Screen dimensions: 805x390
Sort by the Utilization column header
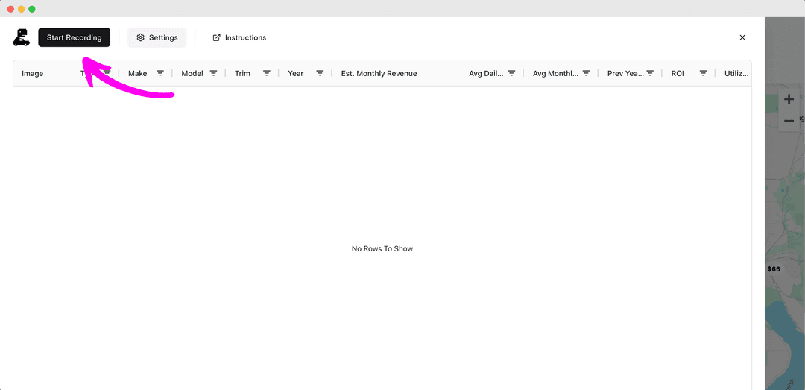tap(736, 73)
